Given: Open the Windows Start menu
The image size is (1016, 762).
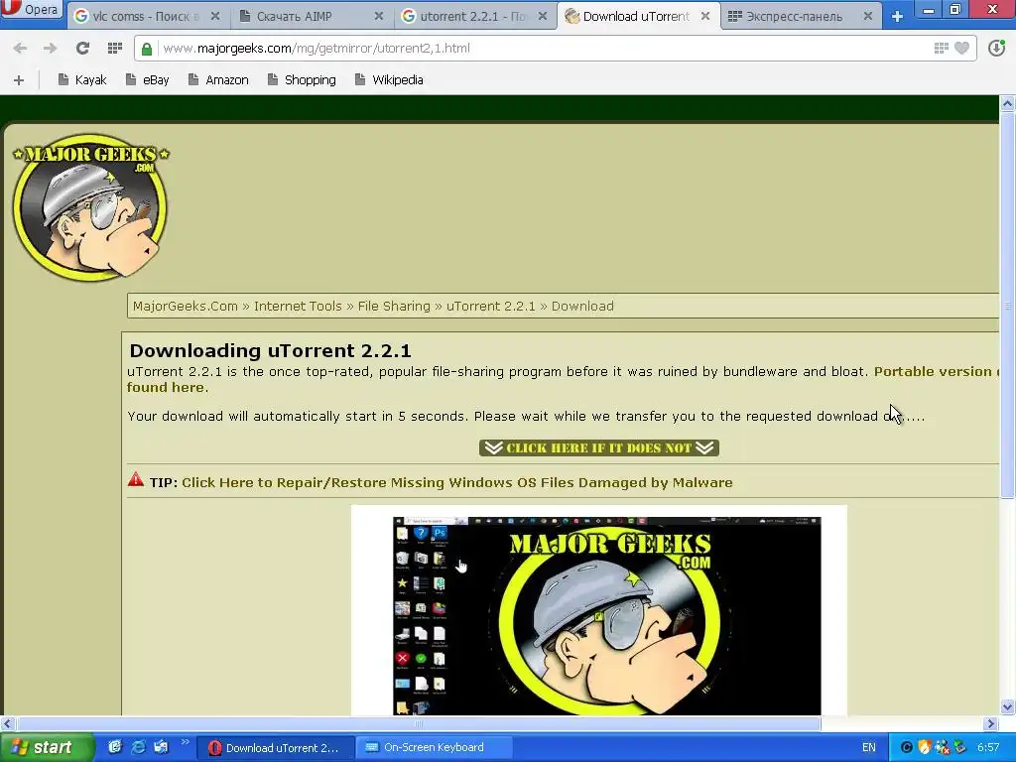Looking at the screenshot, I should 46,748.
